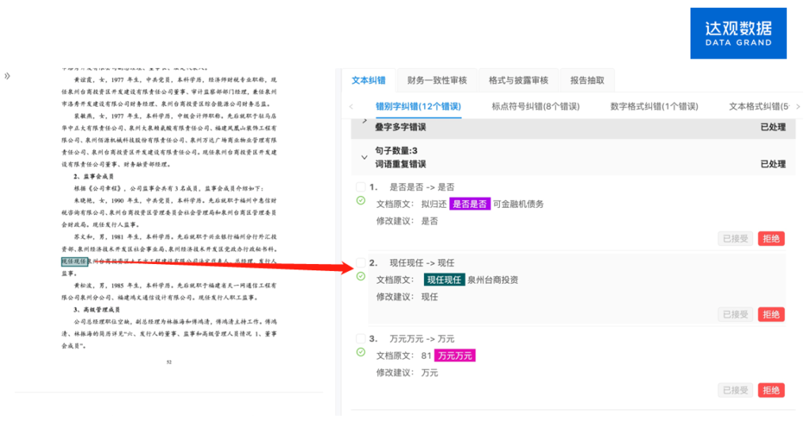Viewport: 810px width, 422px height.
Task: Tick the checkbox for error 3 万元万元
Action: [x=361, y=338]
